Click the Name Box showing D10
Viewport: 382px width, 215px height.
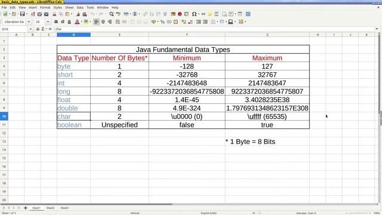(x=14, y=29)
